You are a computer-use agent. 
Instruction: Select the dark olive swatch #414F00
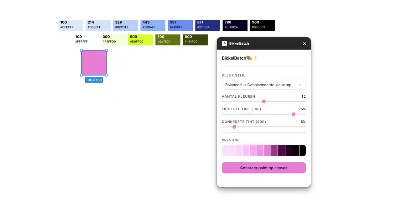(195, 40)
